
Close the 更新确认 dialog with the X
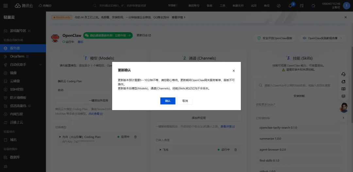(x=233, y=71)
